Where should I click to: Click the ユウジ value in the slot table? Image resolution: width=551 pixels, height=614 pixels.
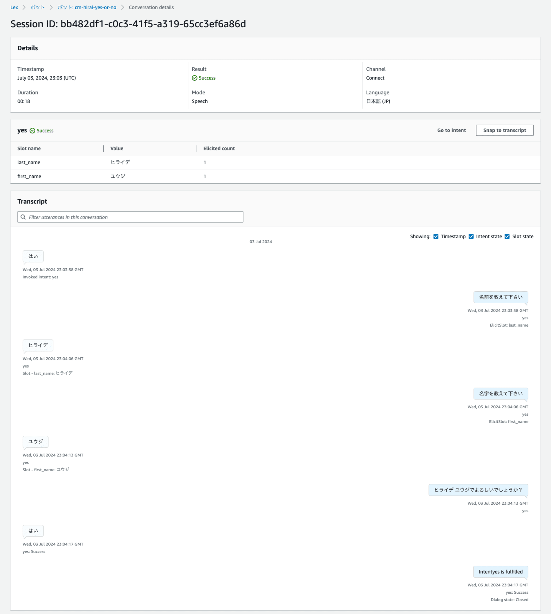click(118, 176)
